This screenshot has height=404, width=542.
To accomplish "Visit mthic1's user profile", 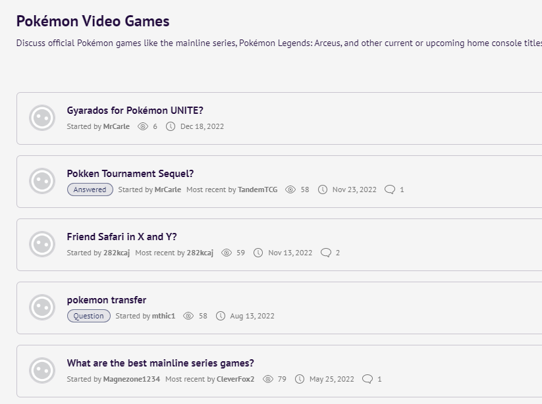I will point(164,316).
